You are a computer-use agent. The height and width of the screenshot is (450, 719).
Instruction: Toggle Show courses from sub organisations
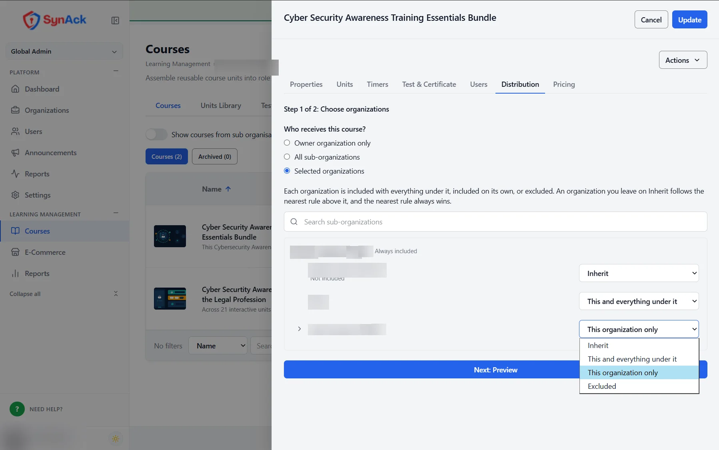point(156,134)
